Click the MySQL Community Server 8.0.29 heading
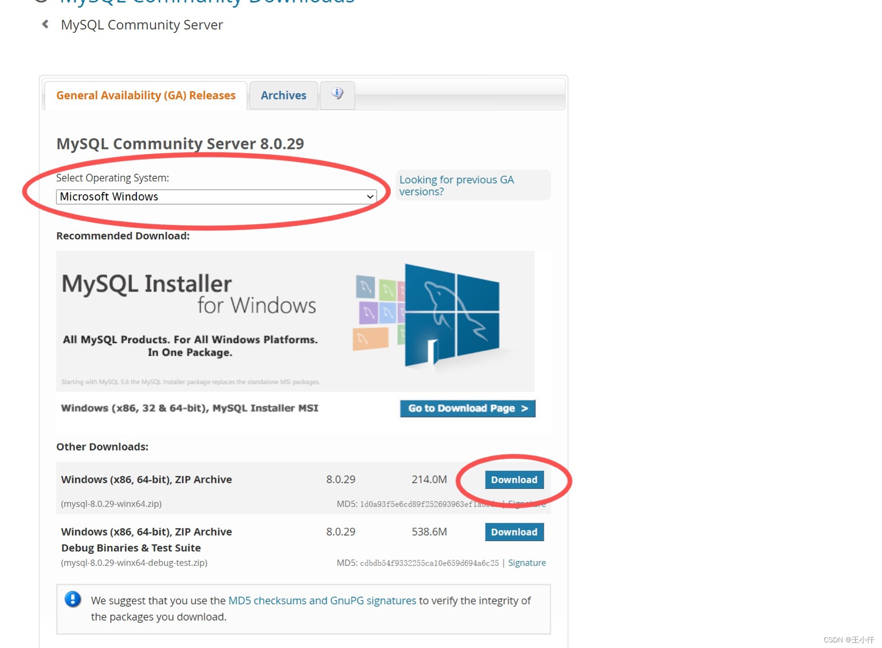 180,143
